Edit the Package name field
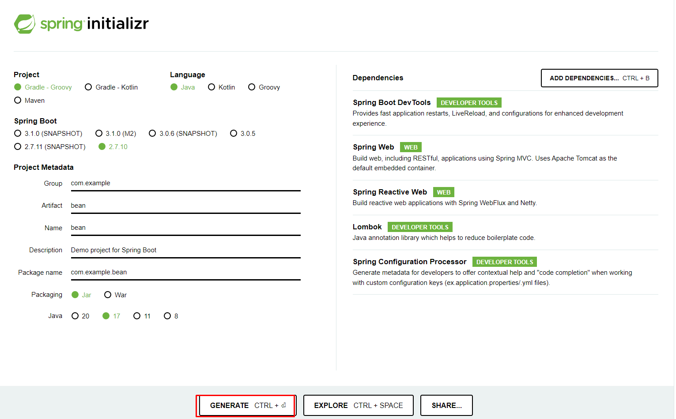 click(185, 273)
